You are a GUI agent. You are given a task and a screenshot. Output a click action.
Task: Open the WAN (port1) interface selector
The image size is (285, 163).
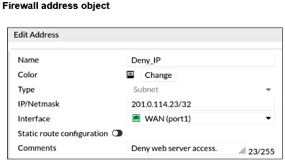(x=201, y=119)
